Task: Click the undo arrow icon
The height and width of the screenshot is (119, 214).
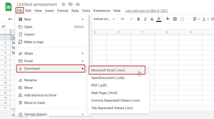Action: coord(10,19)
